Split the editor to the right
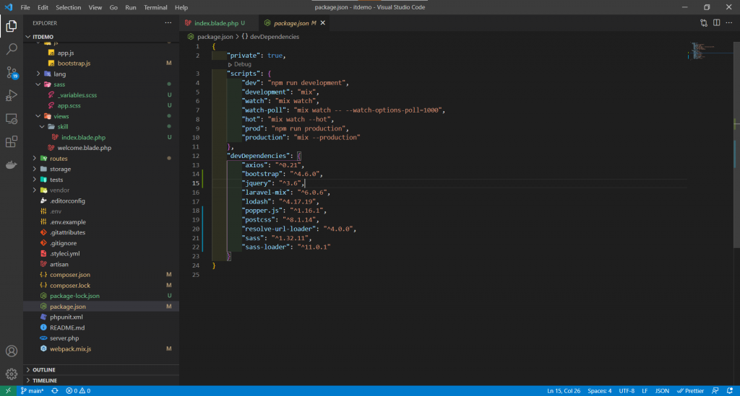This screenshot has height=396, width=740. coord(716,23)
